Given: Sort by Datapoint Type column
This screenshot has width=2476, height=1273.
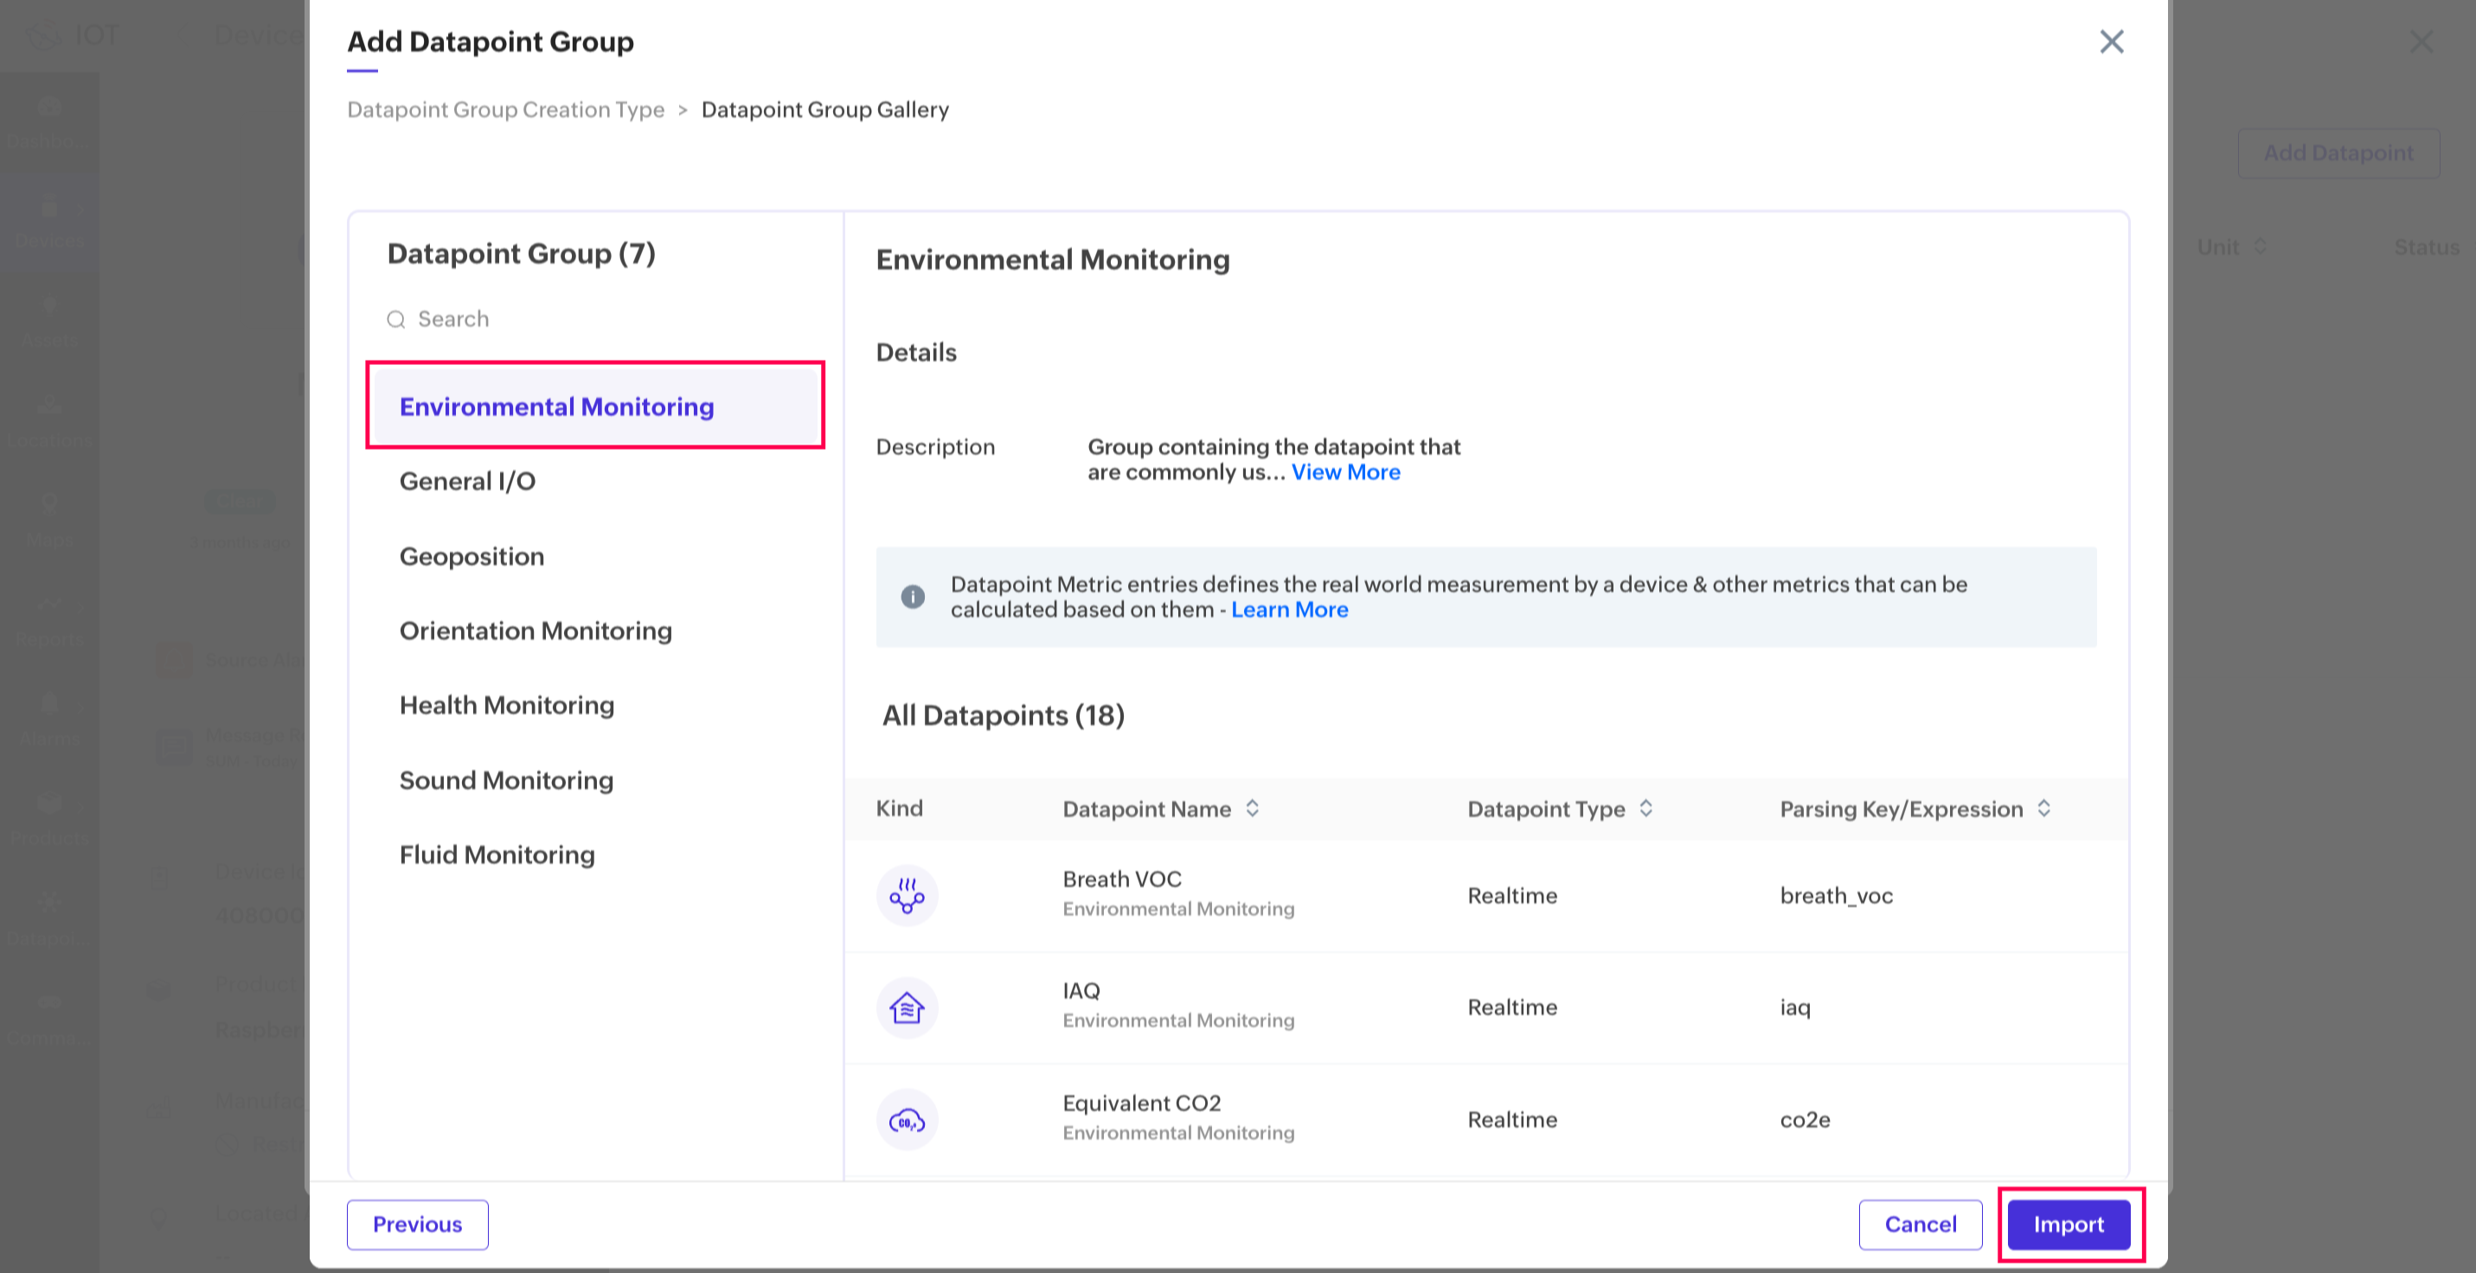Looking at the screenshot, I should tap(1645, 809).
